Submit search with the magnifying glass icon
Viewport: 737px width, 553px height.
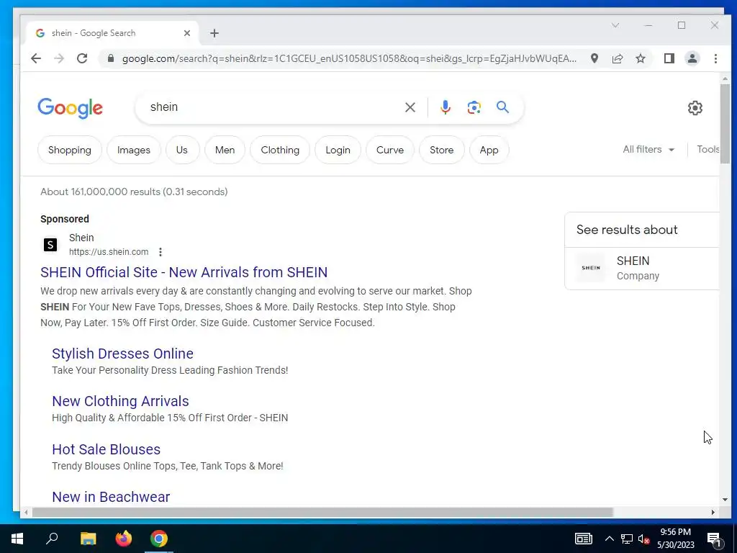click(502, 107)
